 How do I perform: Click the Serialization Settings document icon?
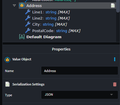[x=7, y=84]
